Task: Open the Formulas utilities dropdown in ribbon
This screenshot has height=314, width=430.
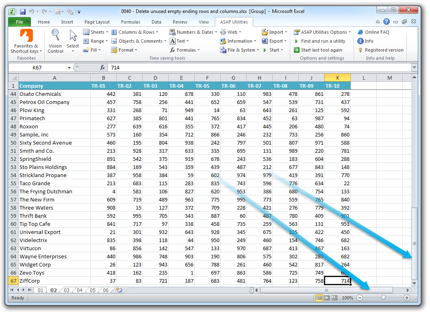Action: [185, 50]
